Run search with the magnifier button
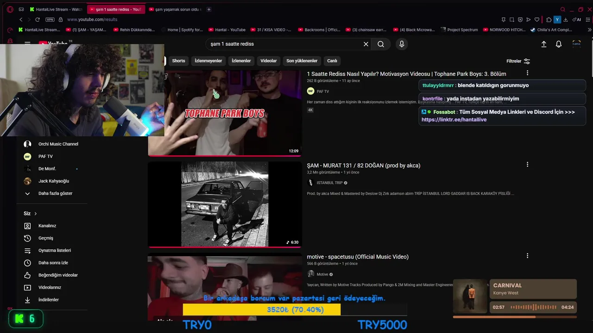The width and height of the screenshot is (593, 333). pyautogui.click(x=381, y=44)
